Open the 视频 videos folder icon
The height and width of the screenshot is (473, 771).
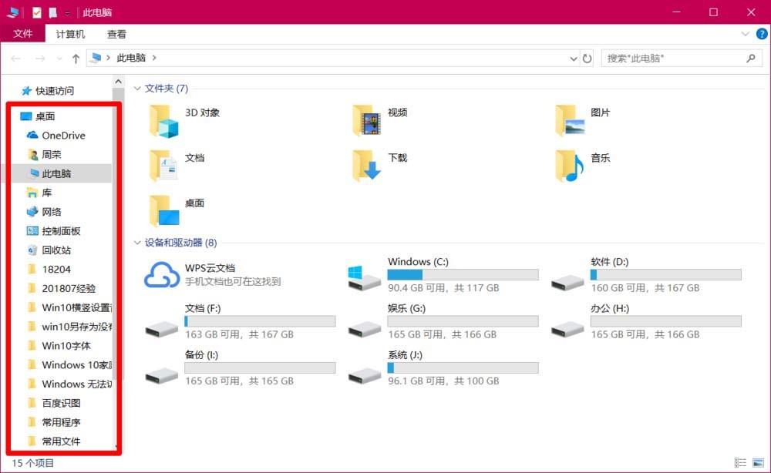click(x=366, y=119)
